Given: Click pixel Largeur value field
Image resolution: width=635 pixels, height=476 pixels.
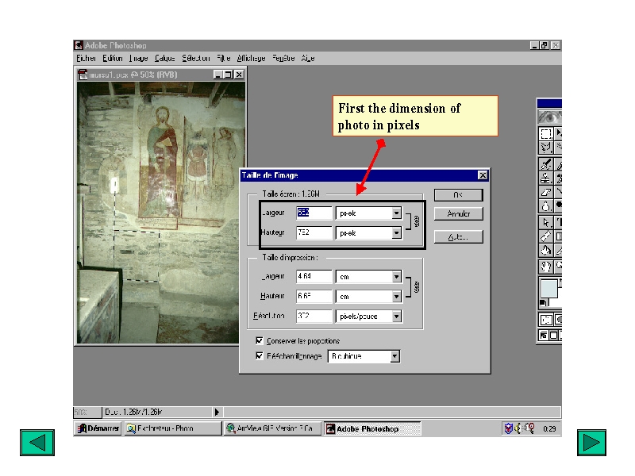Looking at the screenshot, I should [x=314, y=213].
